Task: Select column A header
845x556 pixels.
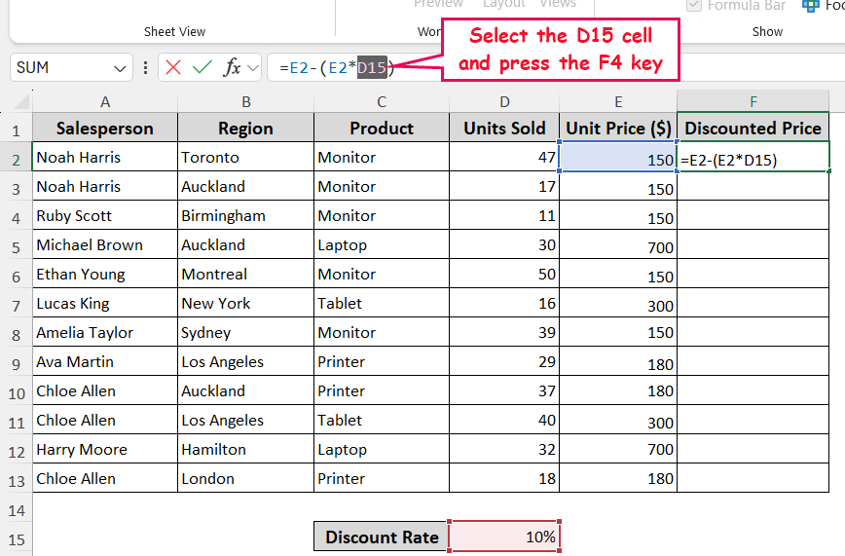Action: click(x=105, y=101)
